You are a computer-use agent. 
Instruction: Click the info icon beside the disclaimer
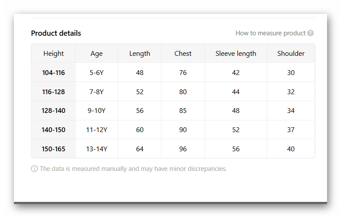tap(34, 169)
